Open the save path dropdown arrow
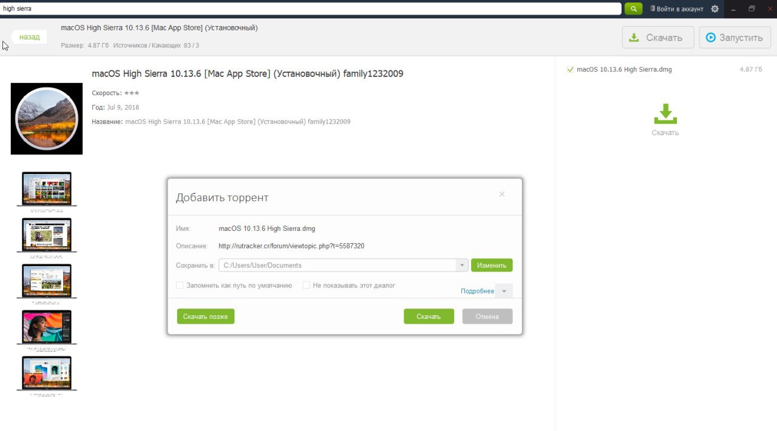 coord(462,266)
